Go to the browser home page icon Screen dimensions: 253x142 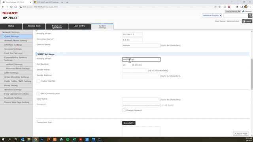click(x=15, y=7)
